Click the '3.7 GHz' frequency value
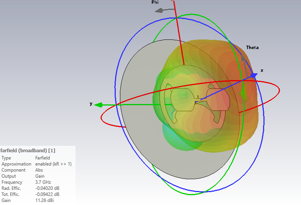The height and width of the screenshot is (205, 301). [x=43, y=182]
